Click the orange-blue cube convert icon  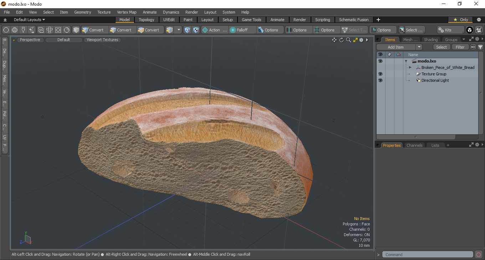(x=170, y=30)
